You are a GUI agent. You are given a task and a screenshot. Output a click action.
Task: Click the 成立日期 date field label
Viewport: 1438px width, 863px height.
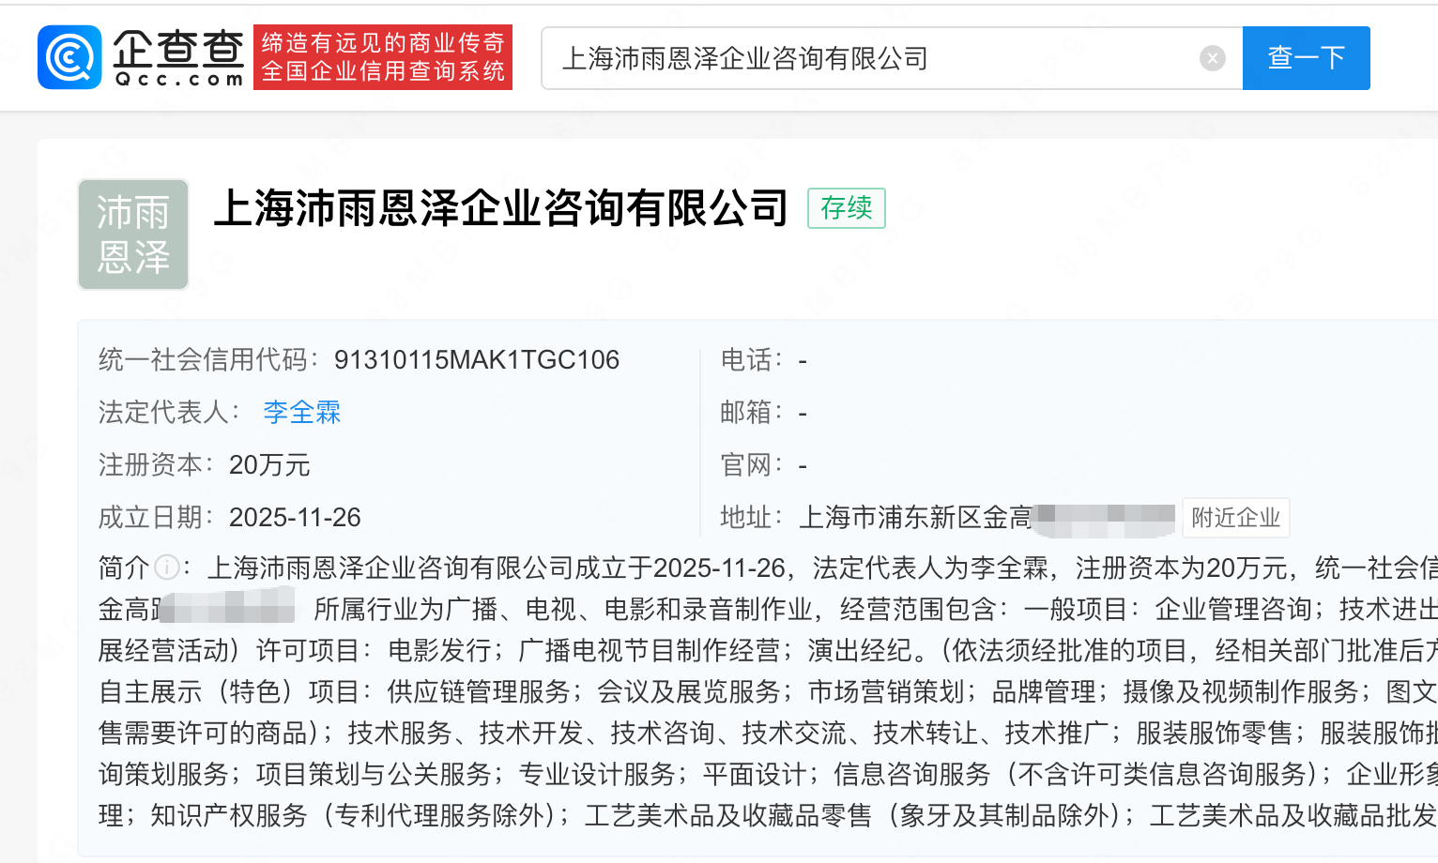[153, 517]
